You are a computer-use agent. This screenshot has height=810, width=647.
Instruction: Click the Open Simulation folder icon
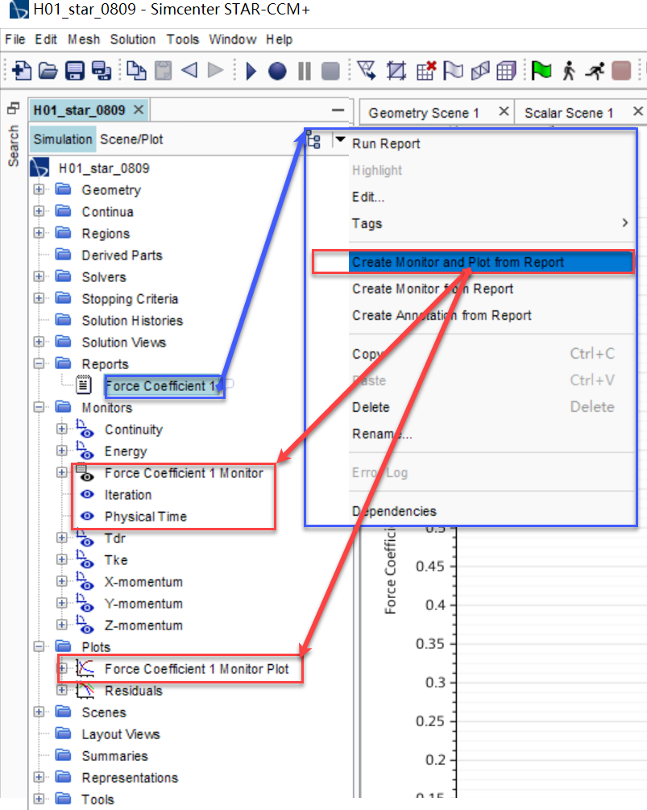coord(48,70)
